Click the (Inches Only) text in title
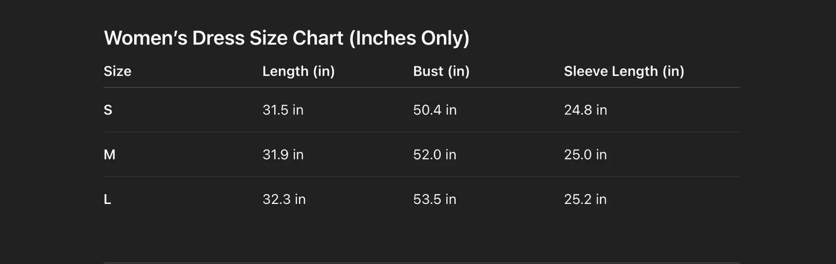The image size is (836, 264). pyautogui.click(x=409, y=38)
